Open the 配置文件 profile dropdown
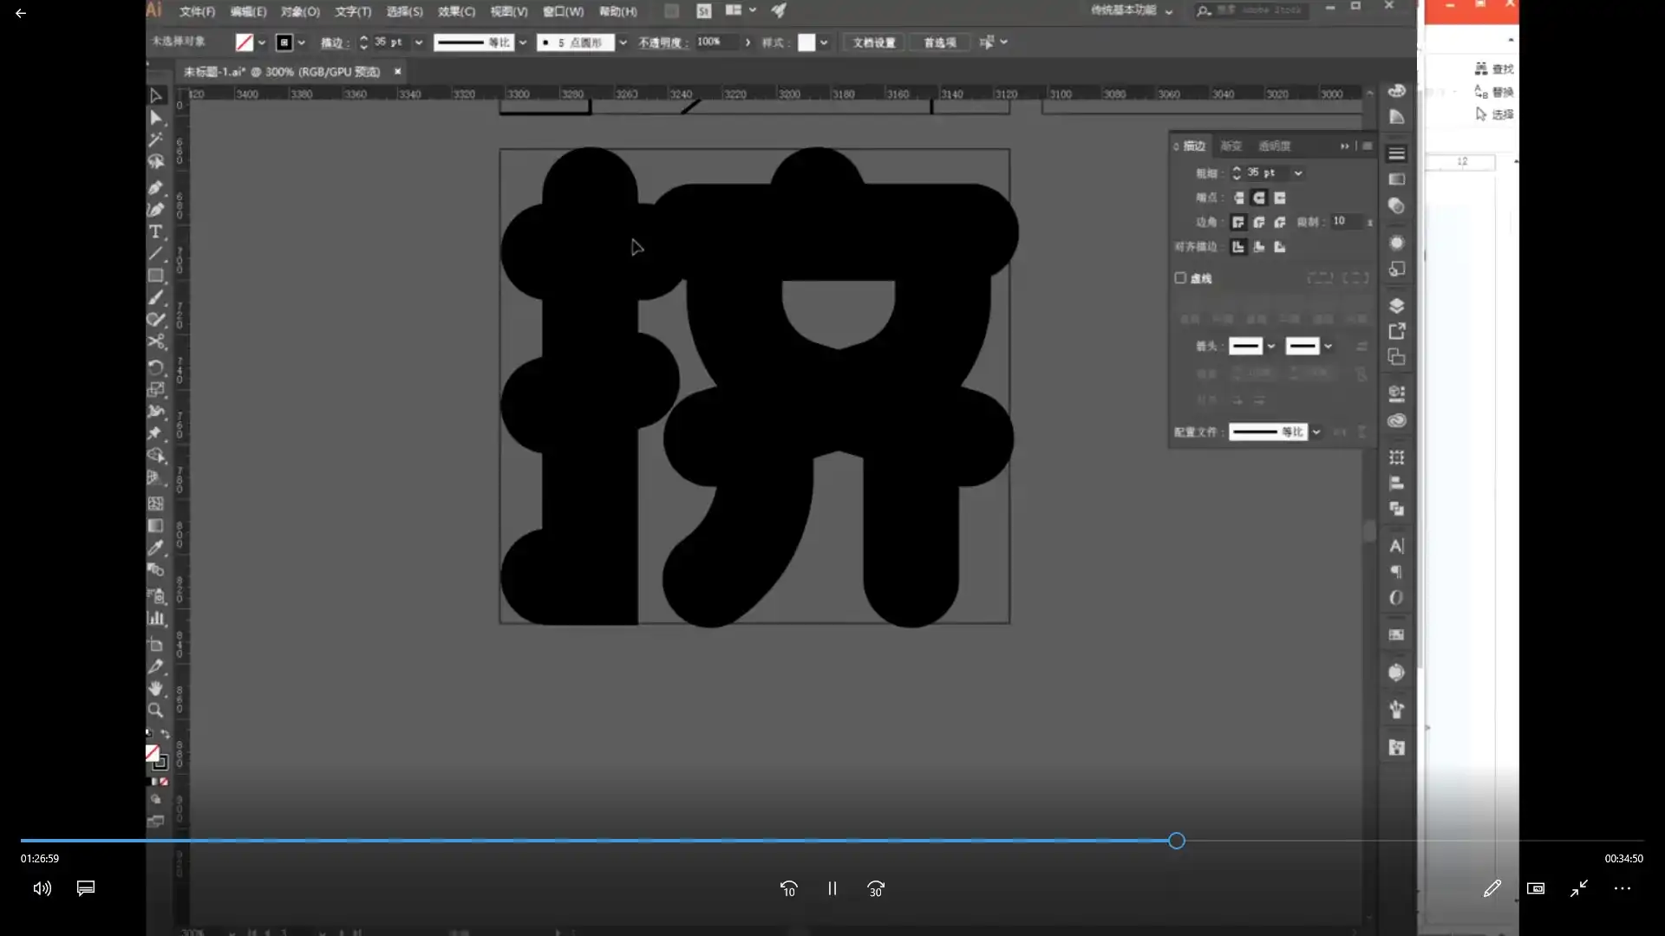The height and width of the screenshot is (936, 1665). click(x=1316, y=432)
